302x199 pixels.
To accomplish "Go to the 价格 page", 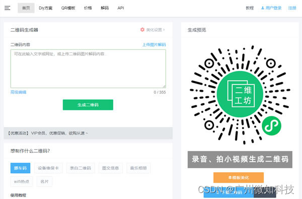I will click(x=88, y=8).
